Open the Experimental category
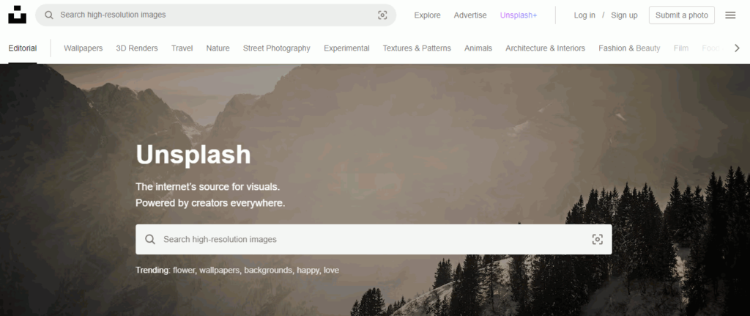 point(346,48)
